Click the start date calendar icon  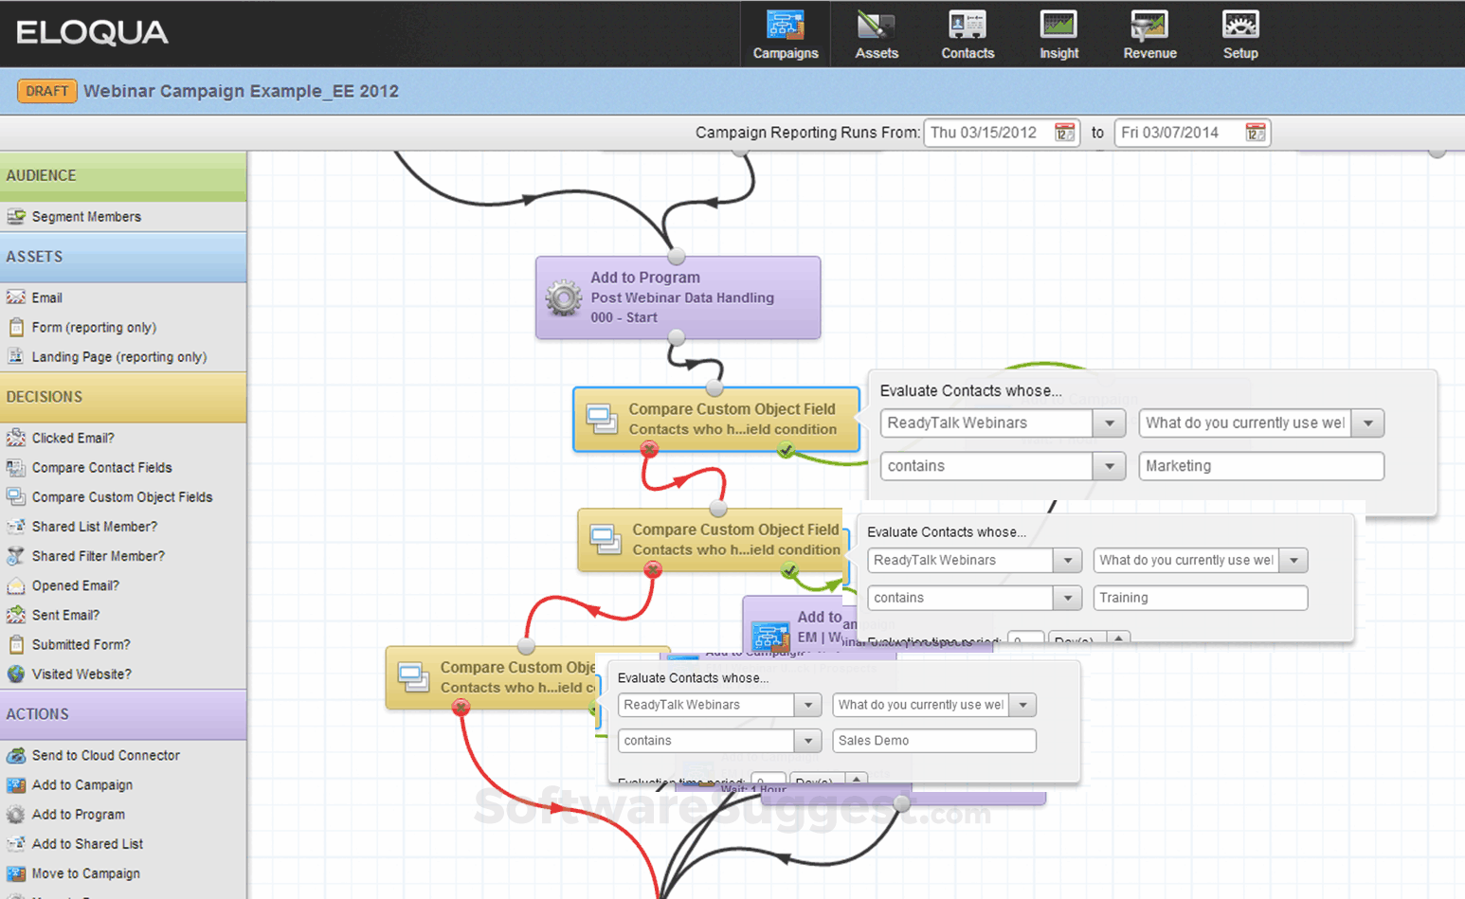[1064, 133]
